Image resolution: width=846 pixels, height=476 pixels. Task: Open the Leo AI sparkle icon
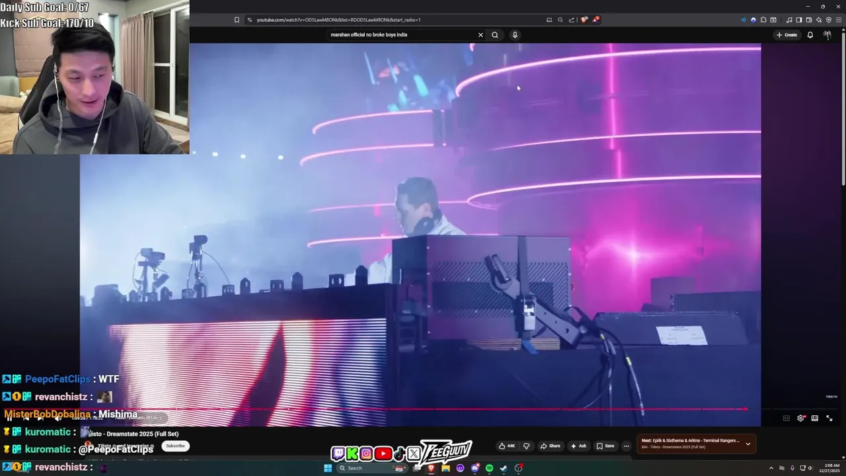819,20
